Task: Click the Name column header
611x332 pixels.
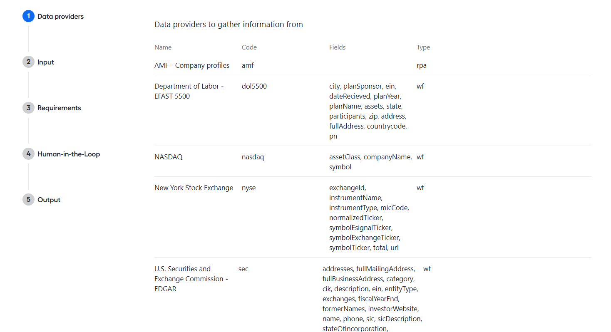Action: coord(163,47)
